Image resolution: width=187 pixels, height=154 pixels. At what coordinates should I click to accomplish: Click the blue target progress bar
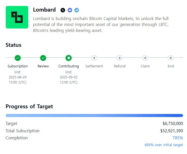coord(94,115)
